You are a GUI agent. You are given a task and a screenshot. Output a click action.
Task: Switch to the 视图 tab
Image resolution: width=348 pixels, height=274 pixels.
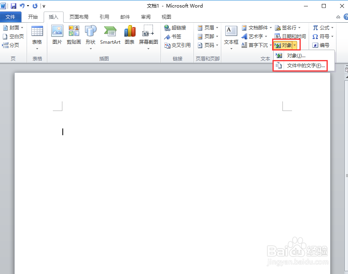(x=166, y=17)
